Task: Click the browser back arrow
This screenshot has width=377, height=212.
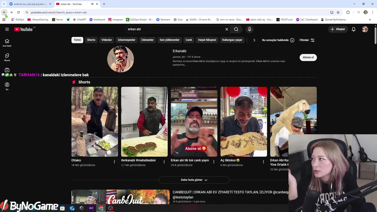Action: click(x=4, y=12)
